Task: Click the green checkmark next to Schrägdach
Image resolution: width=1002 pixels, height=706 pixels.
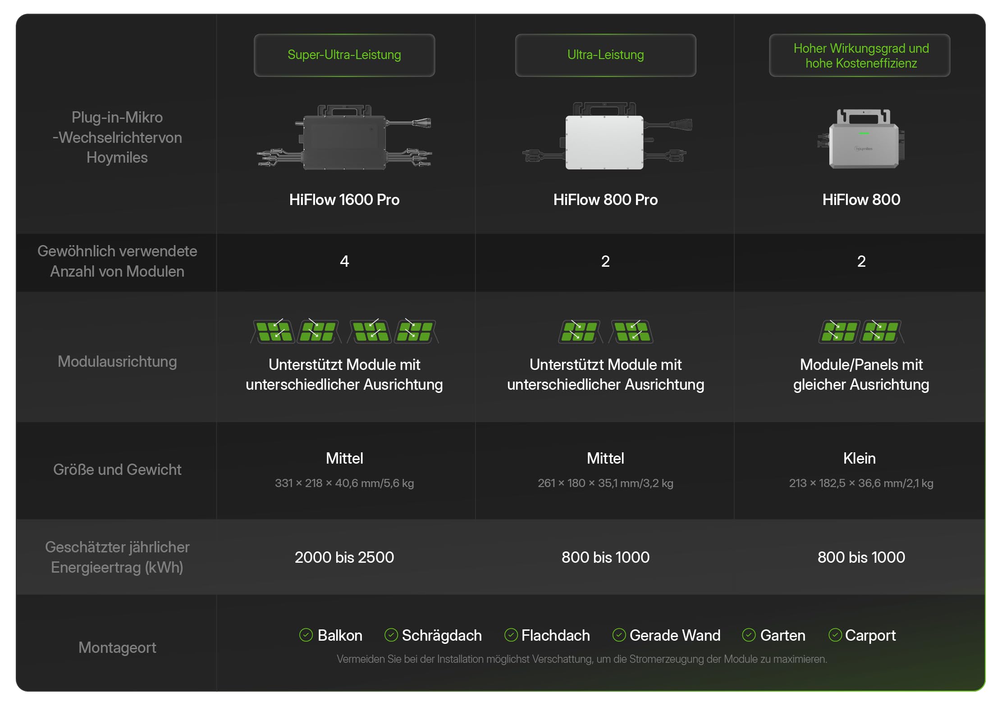Action: (391, 635)
